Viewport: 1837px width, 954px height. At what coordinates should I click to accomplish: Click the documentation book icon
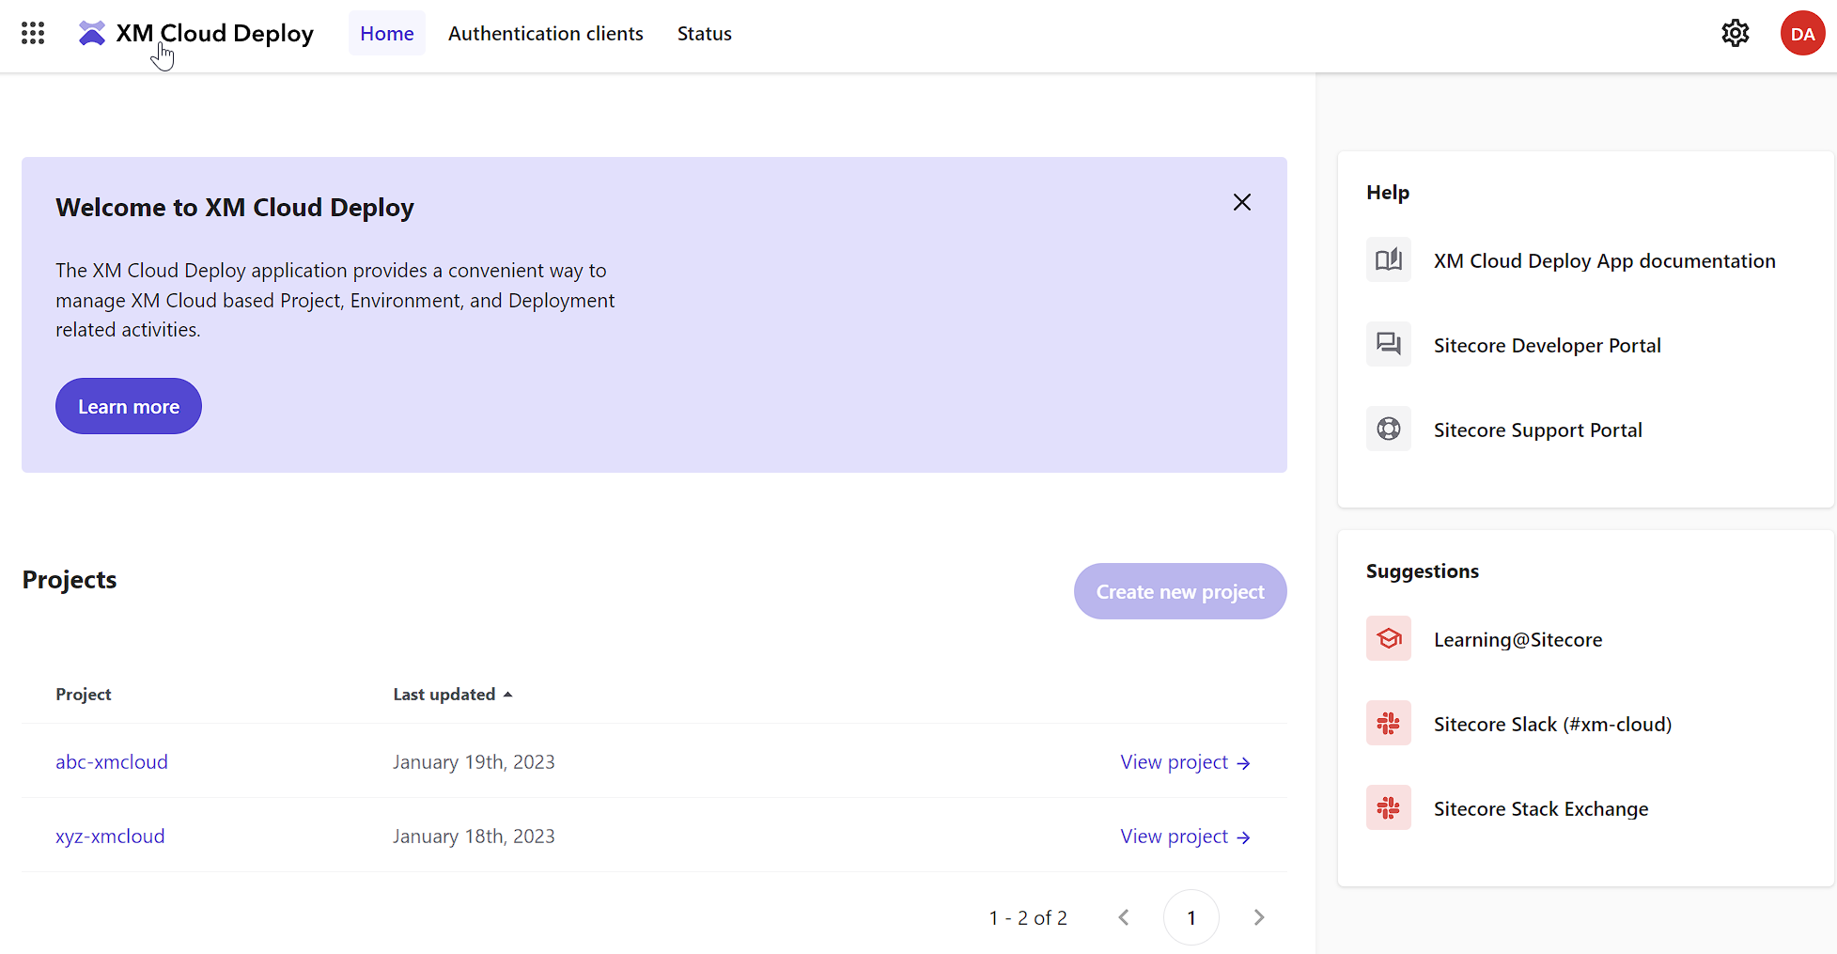point(1388,260)
